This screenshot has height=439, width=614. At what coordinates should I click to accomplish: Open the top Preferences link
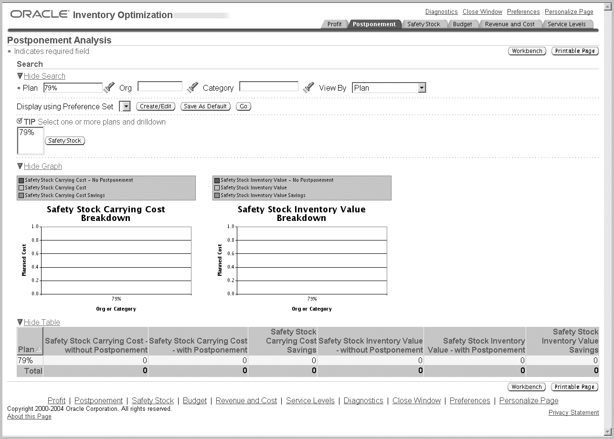523,12
